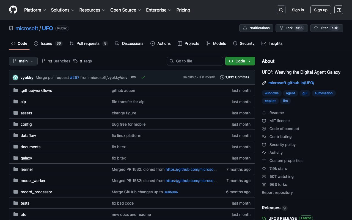The width and height of the screenshot is (352, 220).
Task: Open the appearance settings icon beside Sign up
Action: [x=339, y=10]
